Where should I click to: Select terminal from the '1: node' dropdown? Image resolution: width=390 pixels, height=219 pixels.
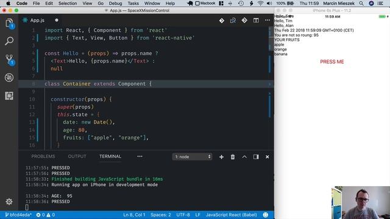click(193, 157)
